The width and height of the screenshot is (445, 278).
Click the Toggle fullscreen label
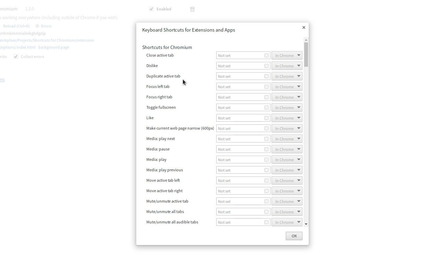(x=161, y=107)
